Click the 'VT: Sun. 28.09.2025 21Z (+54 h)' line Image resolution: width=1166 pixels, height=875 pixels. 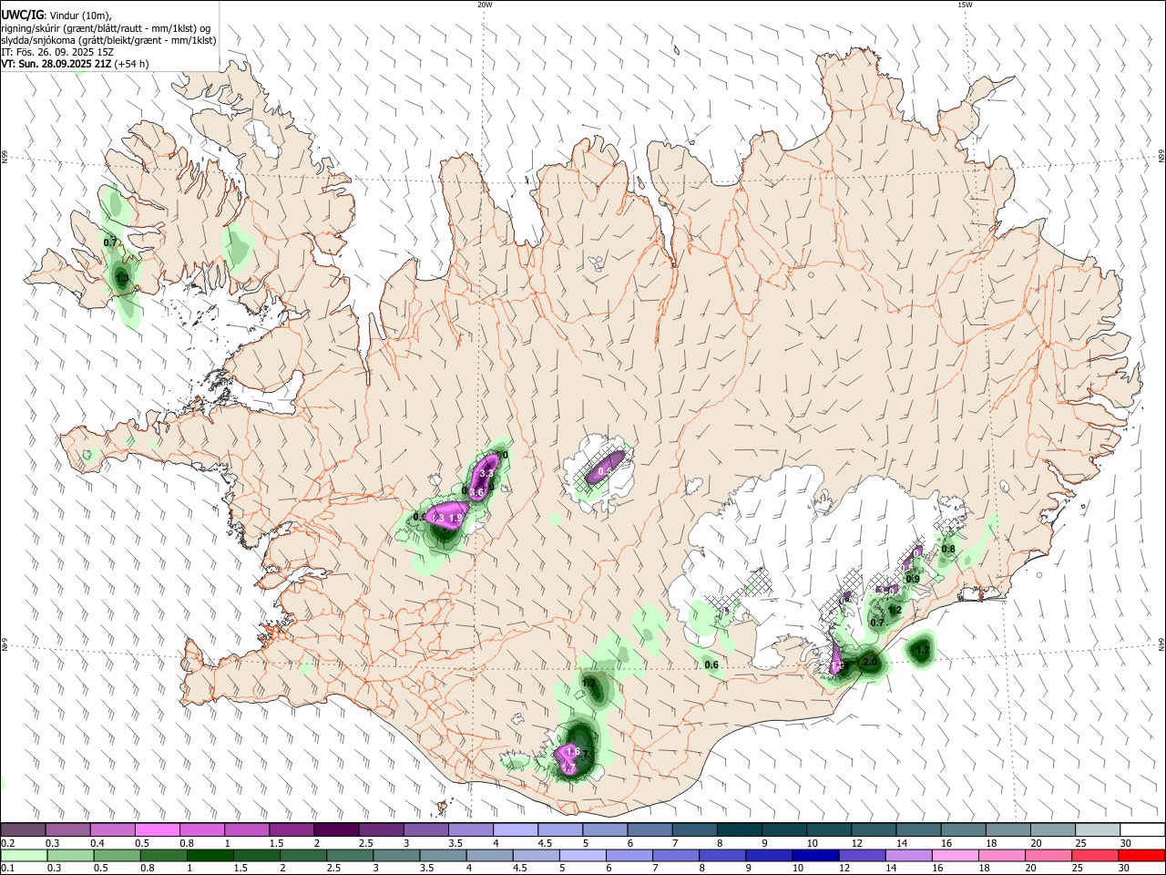(75, 64)
